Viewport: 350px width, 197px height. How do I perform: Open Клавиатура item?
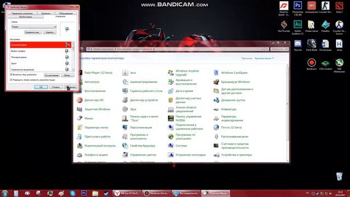pyautogui.click(x=225, y=109)
